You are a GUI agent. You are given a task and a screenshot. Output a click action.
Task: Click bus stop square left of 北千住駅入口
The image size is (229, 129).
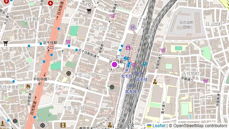point(41,44)
